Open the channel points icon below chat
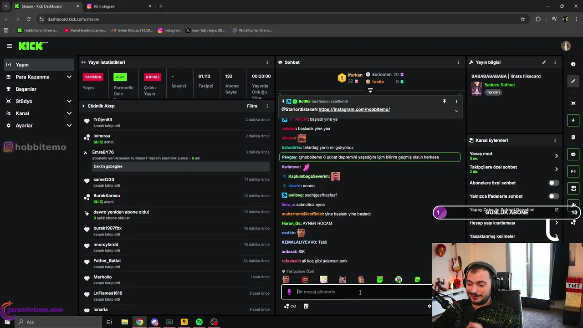Screen dimensions: 583x328 coord(290,306)
